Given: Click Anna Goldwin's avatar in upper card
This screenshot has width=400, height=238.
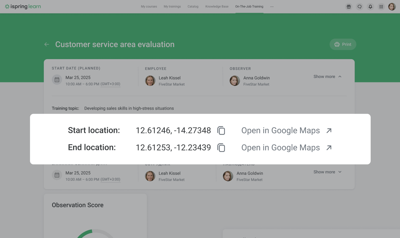Looking at the screenshot, I should [235, 81].
